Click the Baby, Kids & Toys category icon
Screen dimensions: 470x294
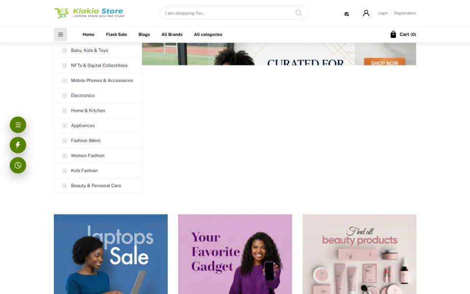[x=65, y=50]
